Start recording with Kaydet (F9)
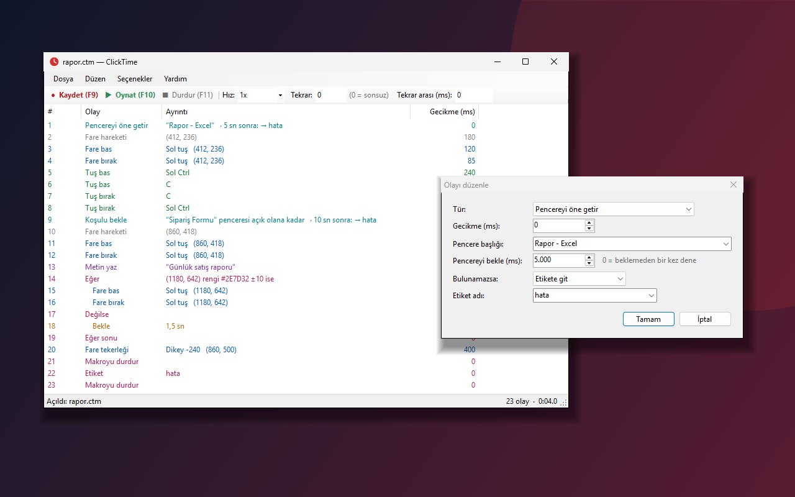Viewport: 795px width, 497px height. click(75, 95)
